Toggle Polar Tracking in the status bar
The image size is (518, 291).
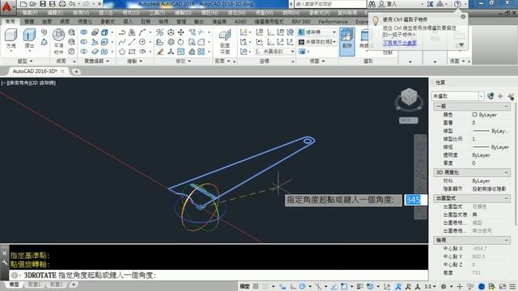pos(302,286)
